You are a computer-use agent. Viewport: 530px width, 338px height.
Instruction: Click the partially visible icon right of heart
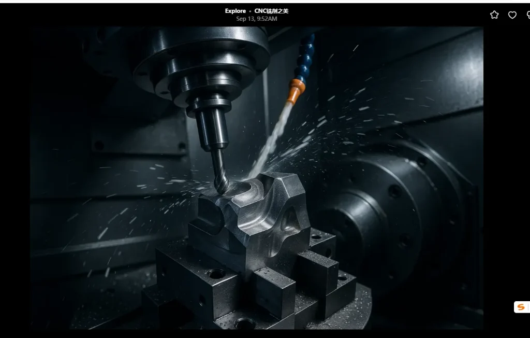(x=527, y=15)
